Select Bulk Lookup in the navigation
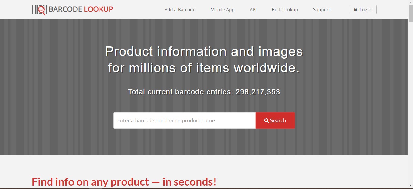413x189 pixels. pyautogui.click(x=285, y=10)
